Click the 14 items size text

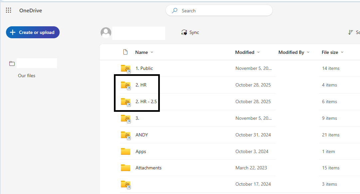point(331,68)
